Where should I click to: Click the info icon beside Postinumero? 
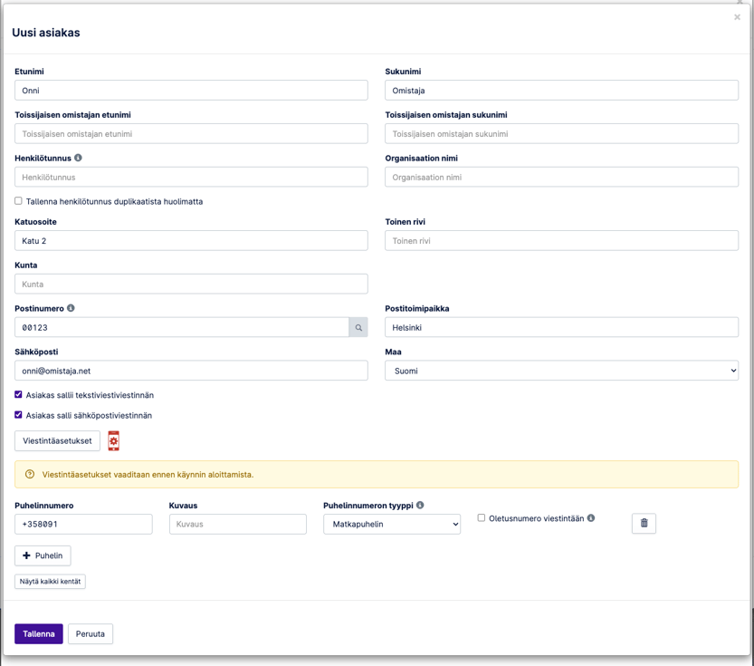72,307
